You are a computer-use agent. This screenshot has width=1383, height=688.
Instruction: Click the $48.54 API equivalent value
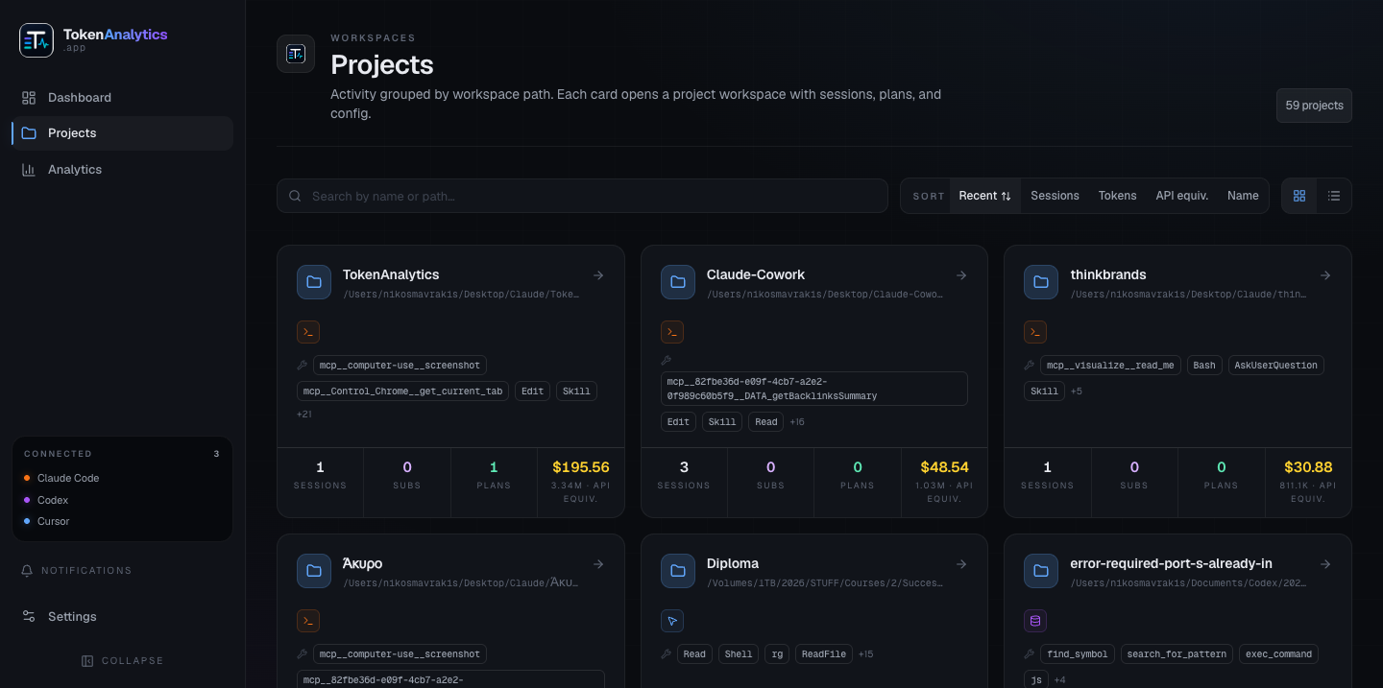tap(944, 467)
